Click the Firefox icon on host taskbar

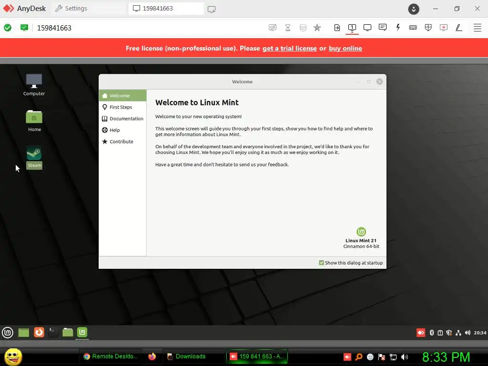pos(152,356)
